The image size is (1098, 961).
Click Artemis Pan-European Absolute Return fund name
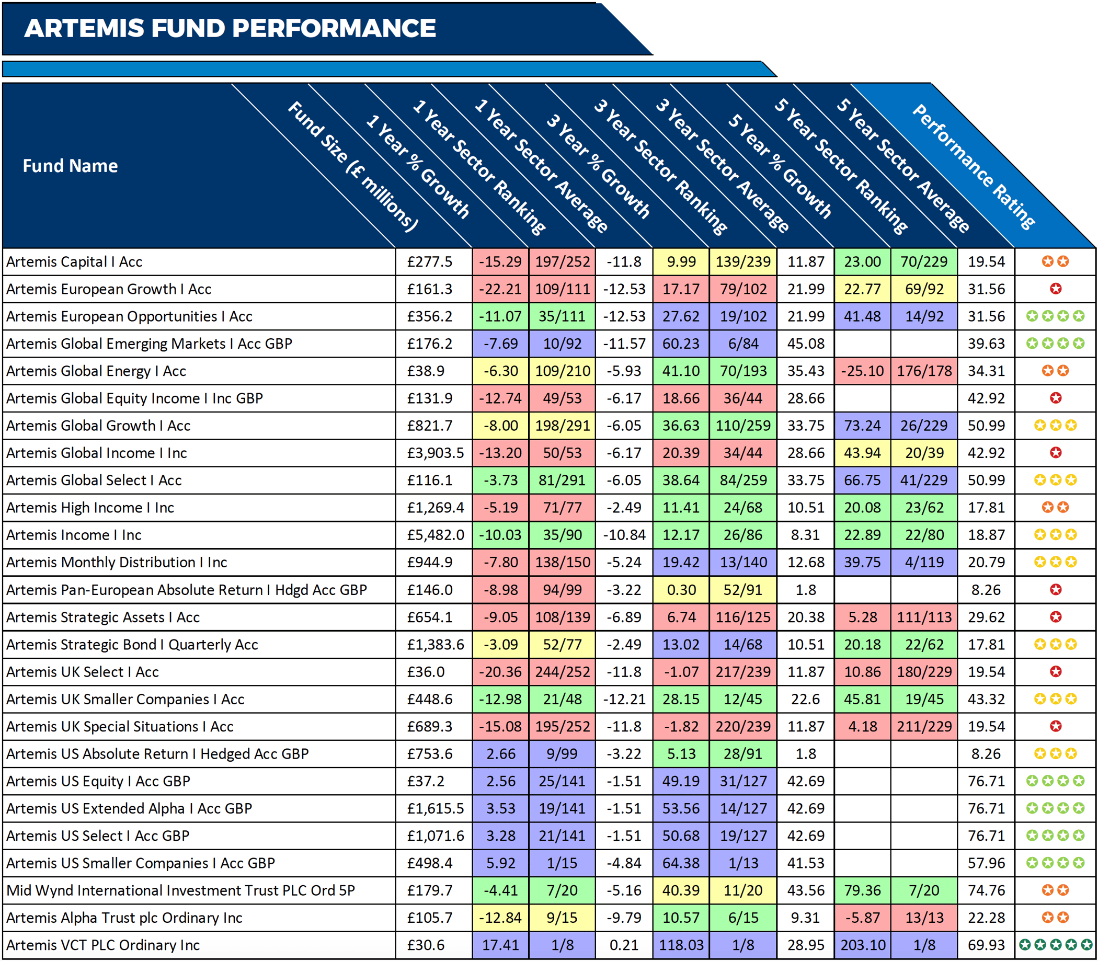[x=187, y=590]
